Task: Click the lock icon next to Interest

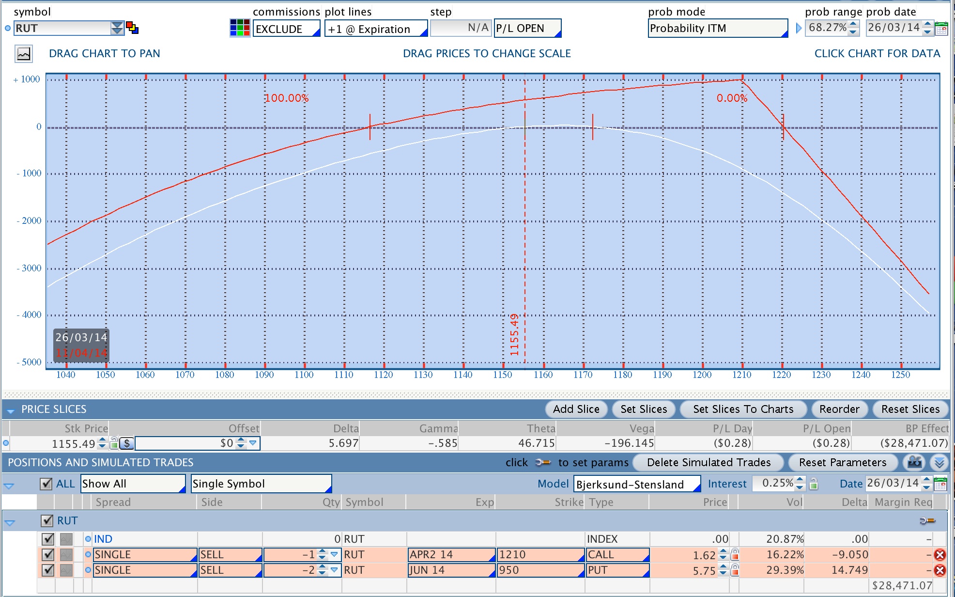Action: pyautogui.click(x=814, y=484)
